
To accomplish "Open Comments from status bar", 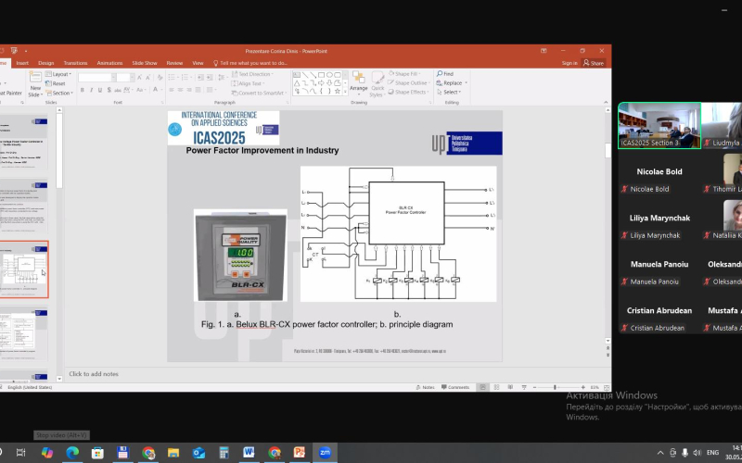I will (x=455, y=387).
